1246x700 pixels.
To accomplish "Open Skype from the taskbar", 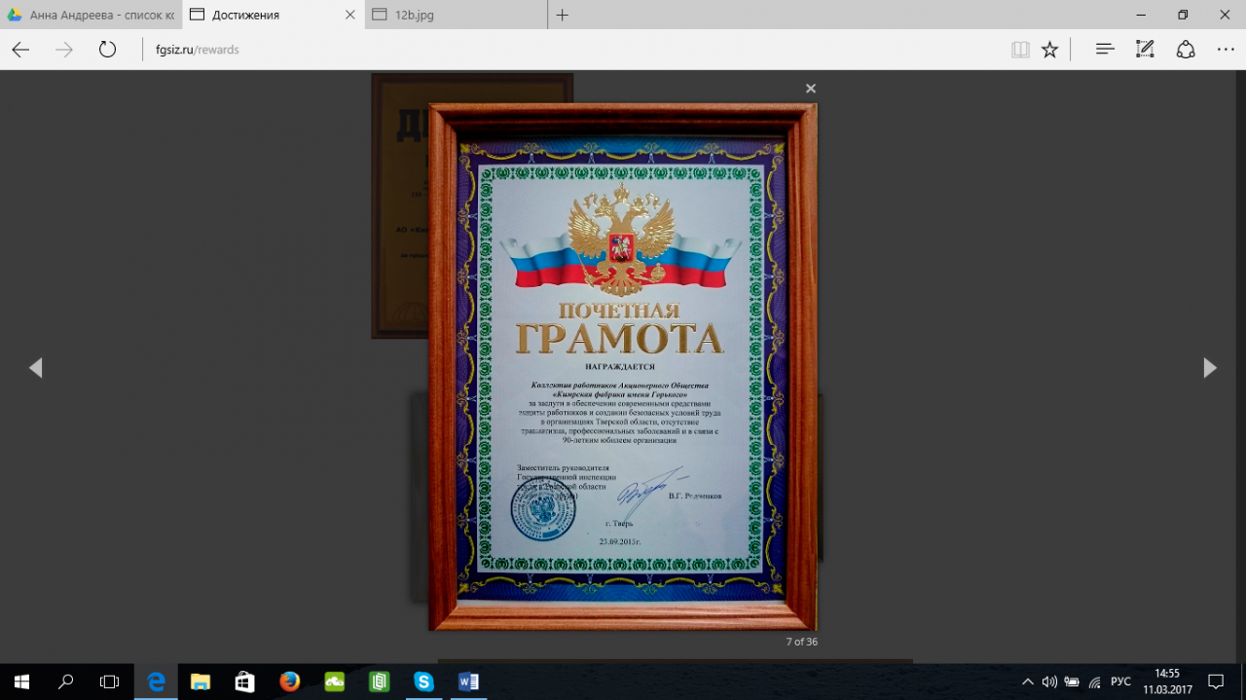I will tap(423, 682).
